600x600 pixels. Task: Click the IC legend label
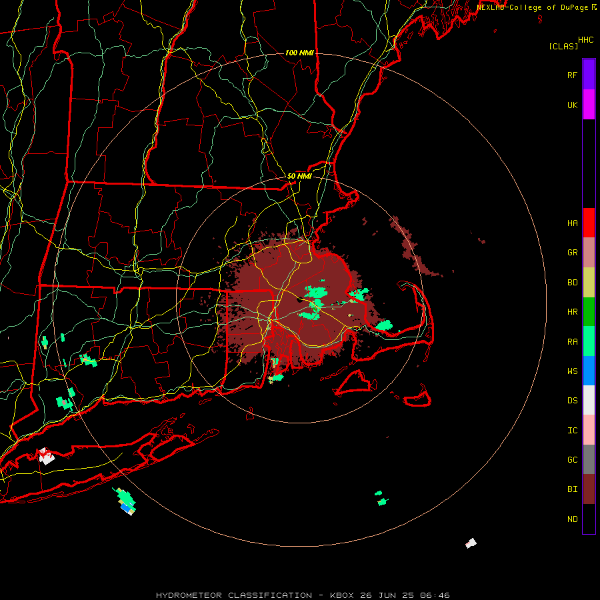coord(572,431)
